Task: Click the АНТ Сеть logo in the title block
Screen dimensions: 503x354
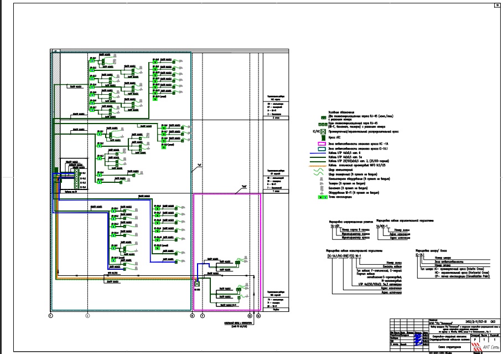Action: pos(485,347)
